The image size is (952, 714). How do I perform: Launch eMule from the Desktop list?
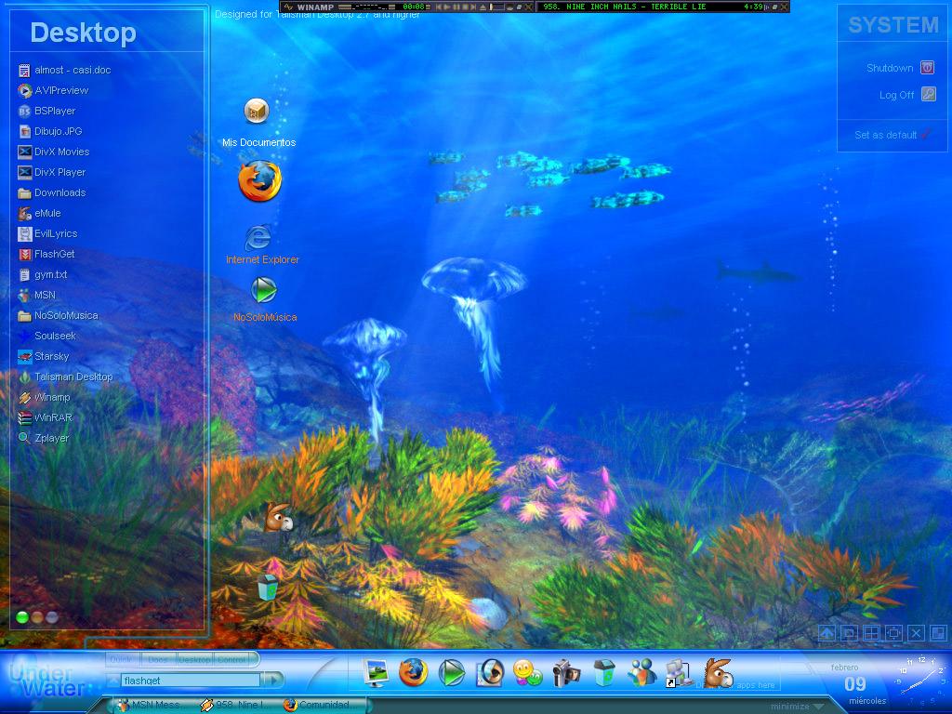[39, 213]
